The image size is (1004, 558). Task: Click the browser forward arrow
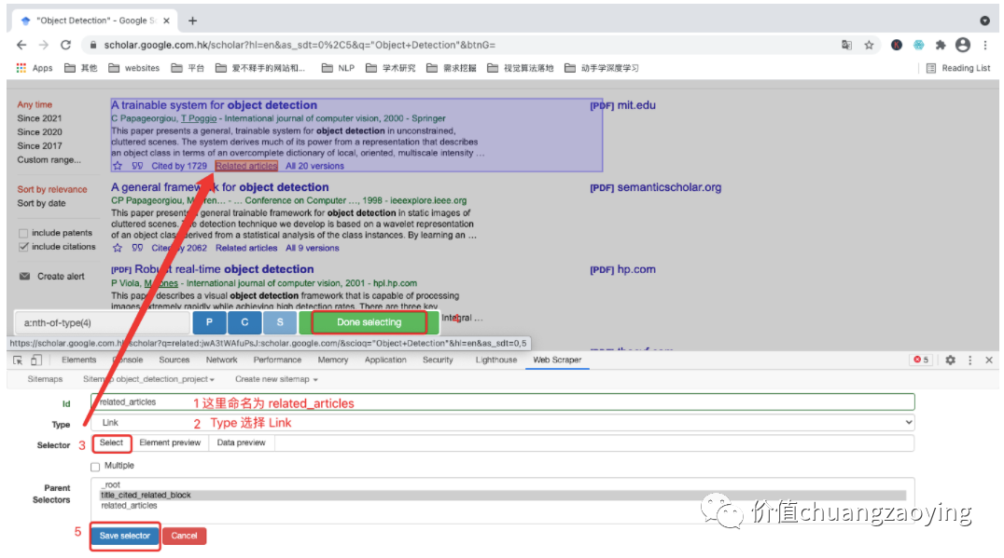click(44, 45)
